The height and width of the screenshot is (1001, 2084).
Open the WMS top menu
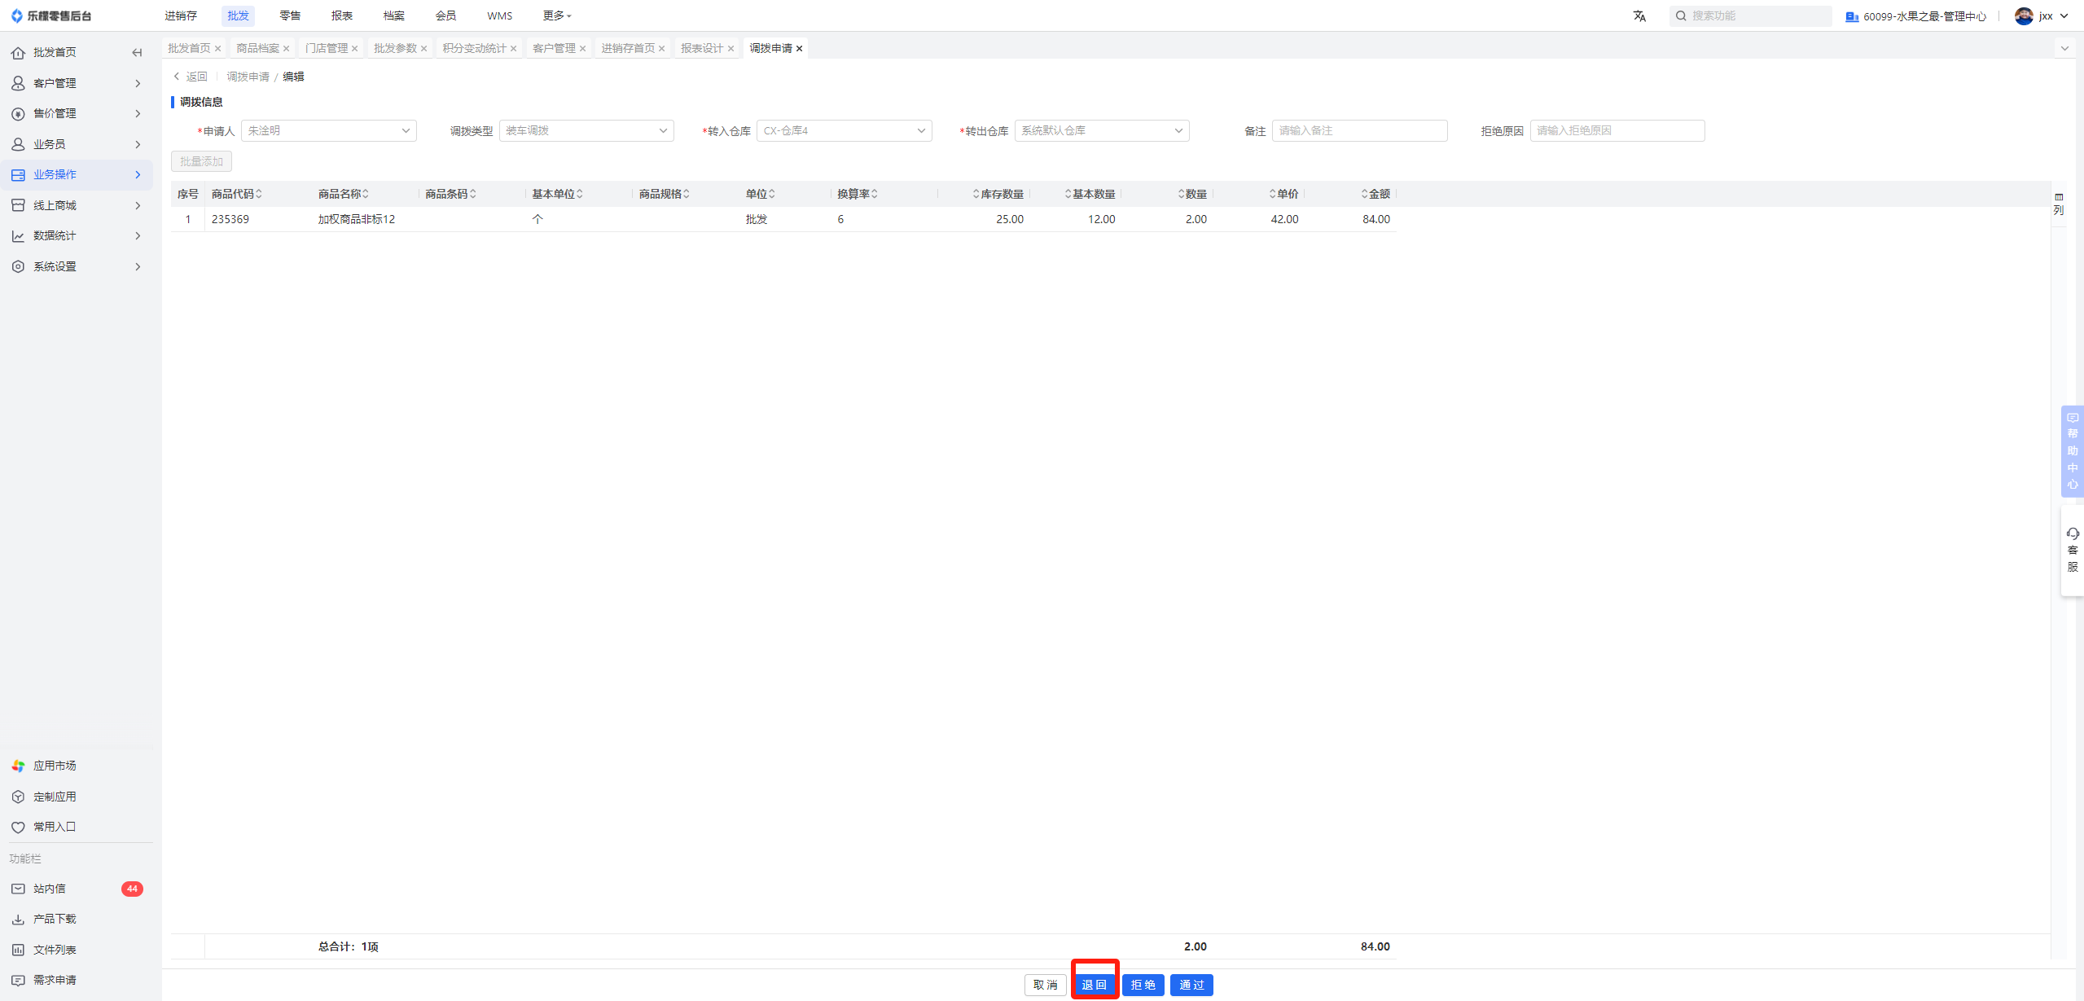click(x=499, y=15)
